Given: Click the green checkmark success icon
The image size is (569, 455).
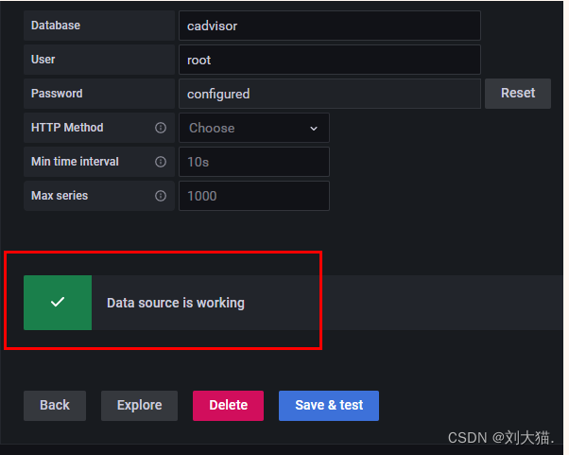Looking at the screenshot, I should [58, 302].
